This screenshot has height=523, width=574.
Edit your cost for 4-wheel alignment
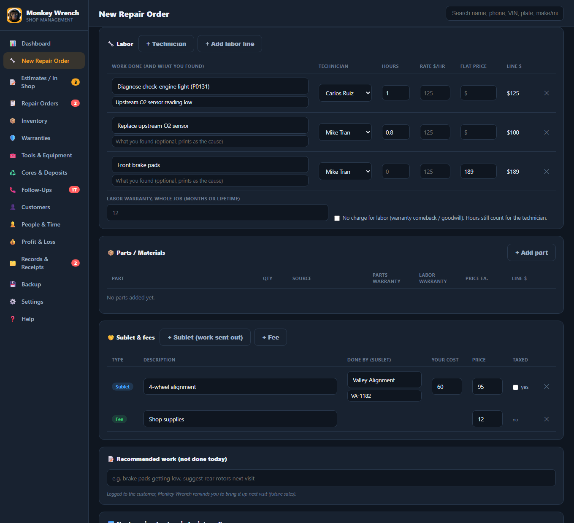tap(447, 387)
